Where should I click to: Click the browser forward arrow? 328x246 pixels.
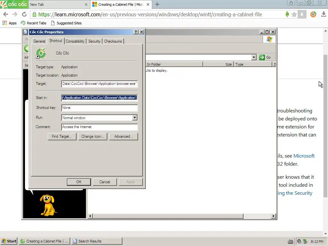coord(15,14)
